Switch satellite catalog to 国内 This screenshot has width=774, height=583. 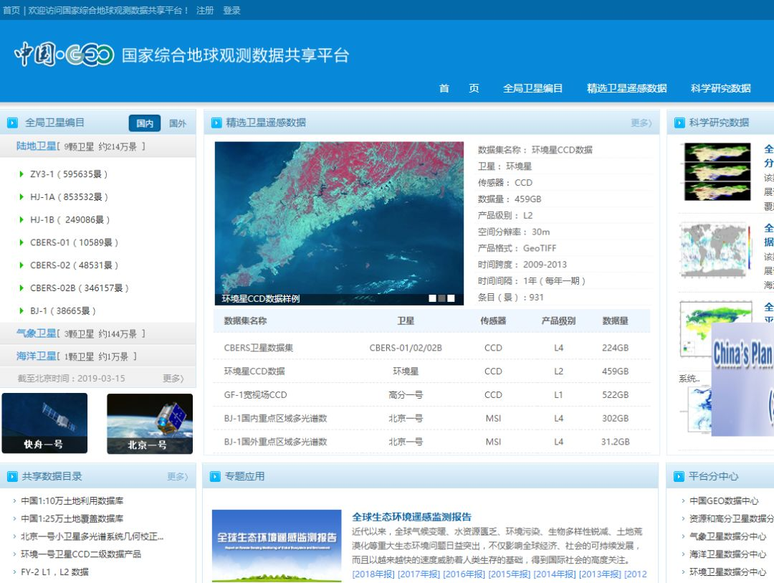pyautogui.click(x=145, y=123)
